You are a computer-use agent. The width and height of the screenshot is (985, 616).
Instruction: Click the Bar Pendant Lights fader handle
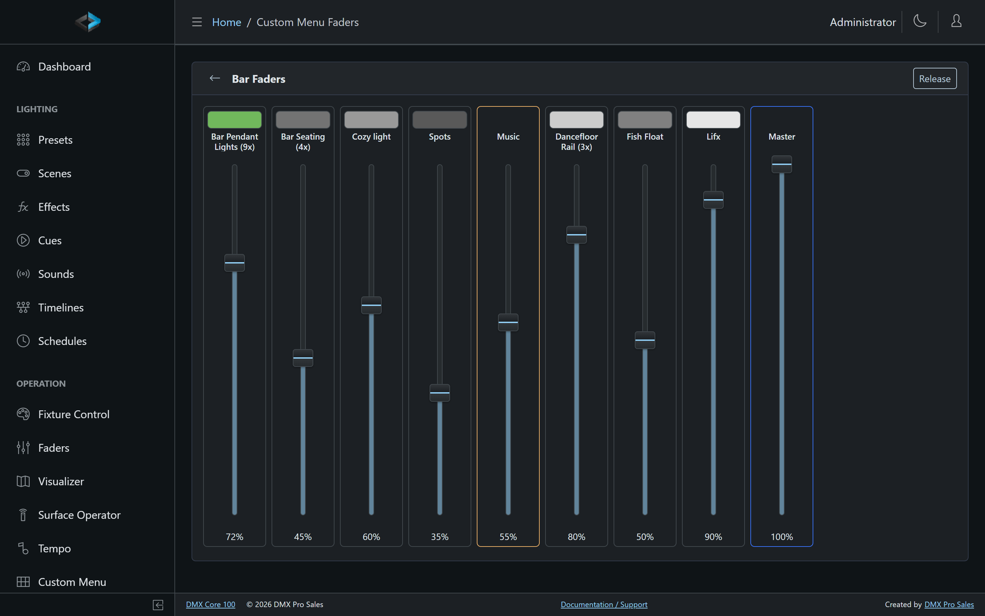pos(234,263)
